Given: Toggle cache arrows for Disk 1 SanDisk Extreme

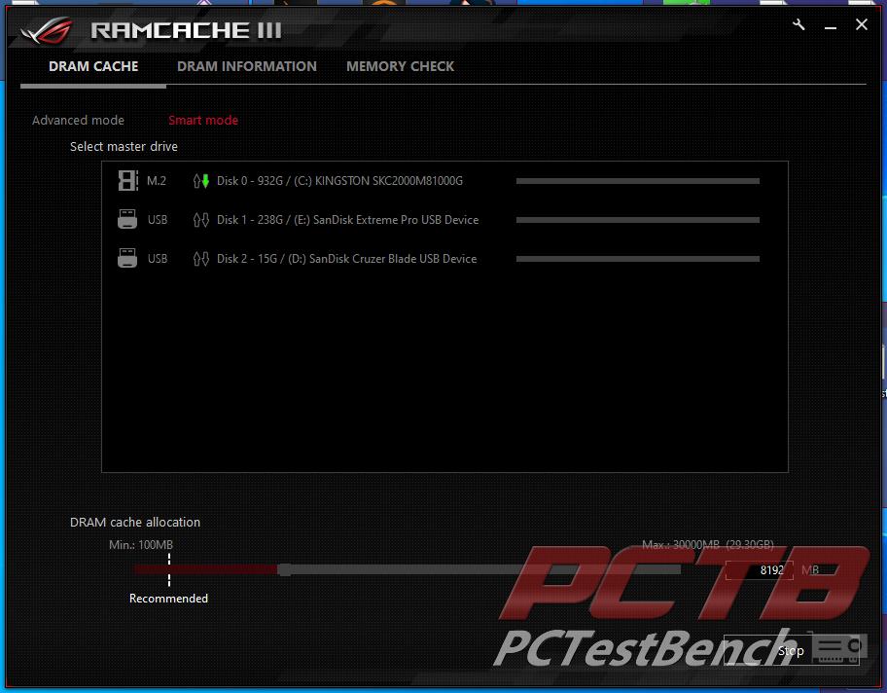Looking at the screenshot, I should pyautogui.click(x=200, y=219).
